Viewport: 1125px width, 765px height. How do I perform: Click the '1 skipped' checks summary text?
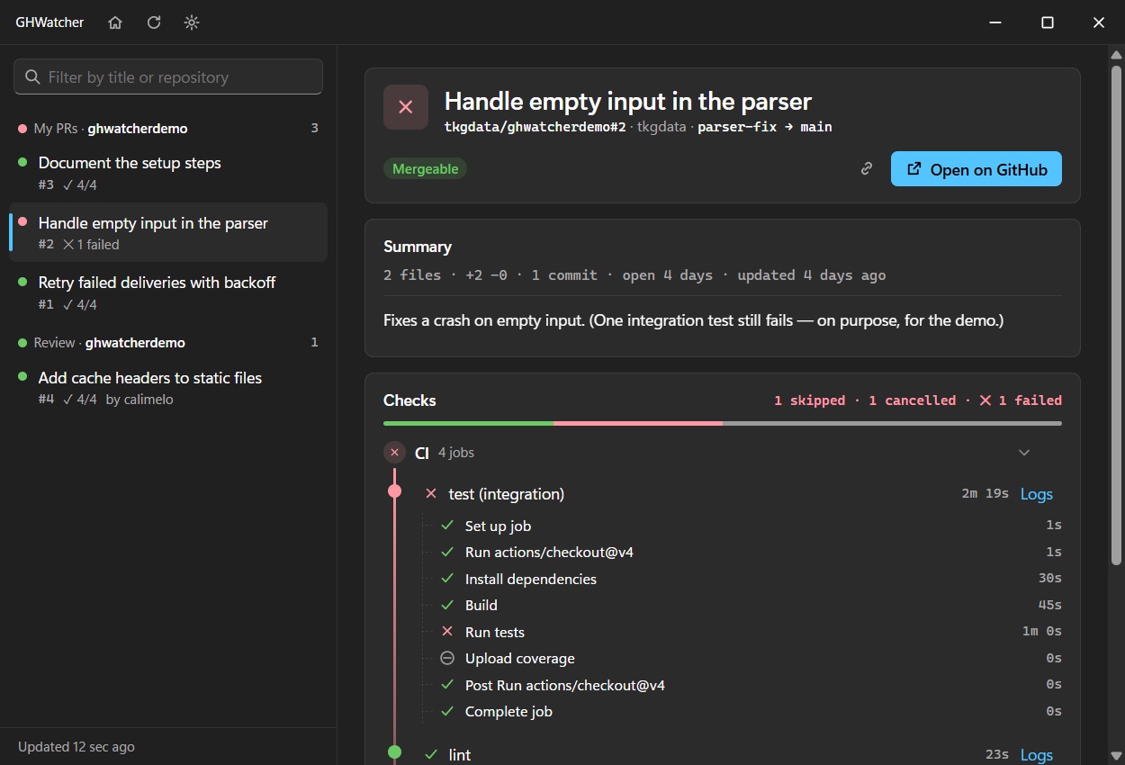click(x=810, y=400)
